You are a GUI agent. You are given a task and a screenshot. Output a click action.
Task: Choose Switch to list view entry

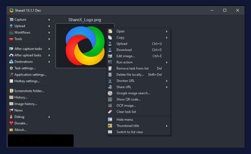click(139, 132)
